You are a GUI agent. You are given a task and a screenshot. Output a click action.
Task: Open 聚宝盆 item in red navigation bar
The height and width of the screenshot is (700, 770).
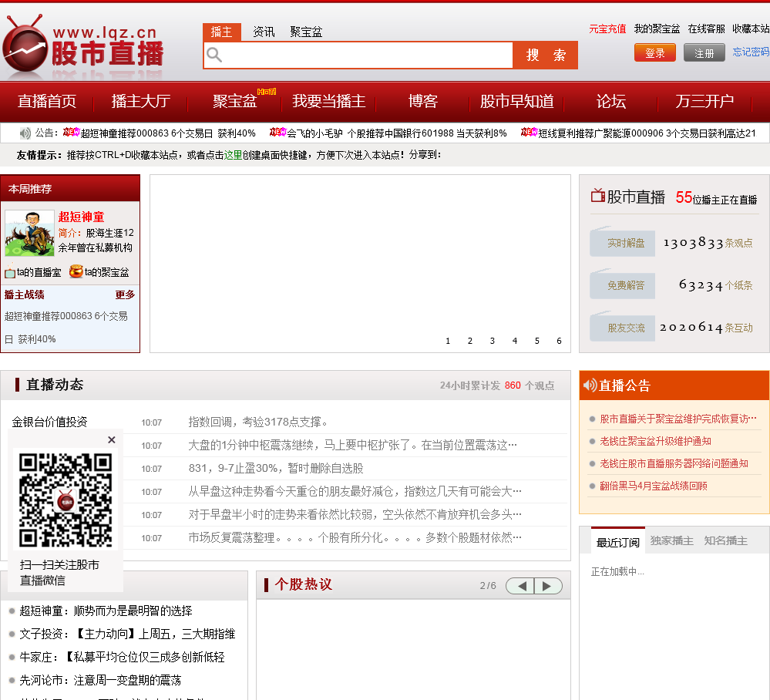235,101
